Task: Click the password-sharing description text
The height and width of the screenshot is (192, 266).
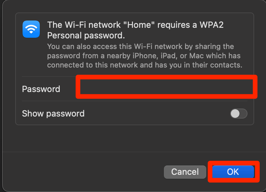Action: click(145, 56)
